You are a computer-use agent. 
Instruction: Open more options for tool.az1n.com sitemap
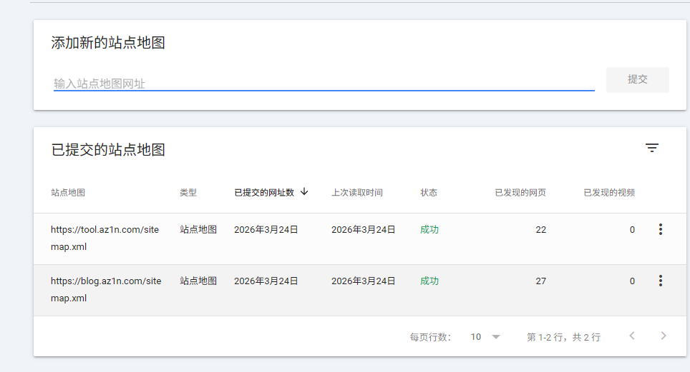tap(660, 229)
